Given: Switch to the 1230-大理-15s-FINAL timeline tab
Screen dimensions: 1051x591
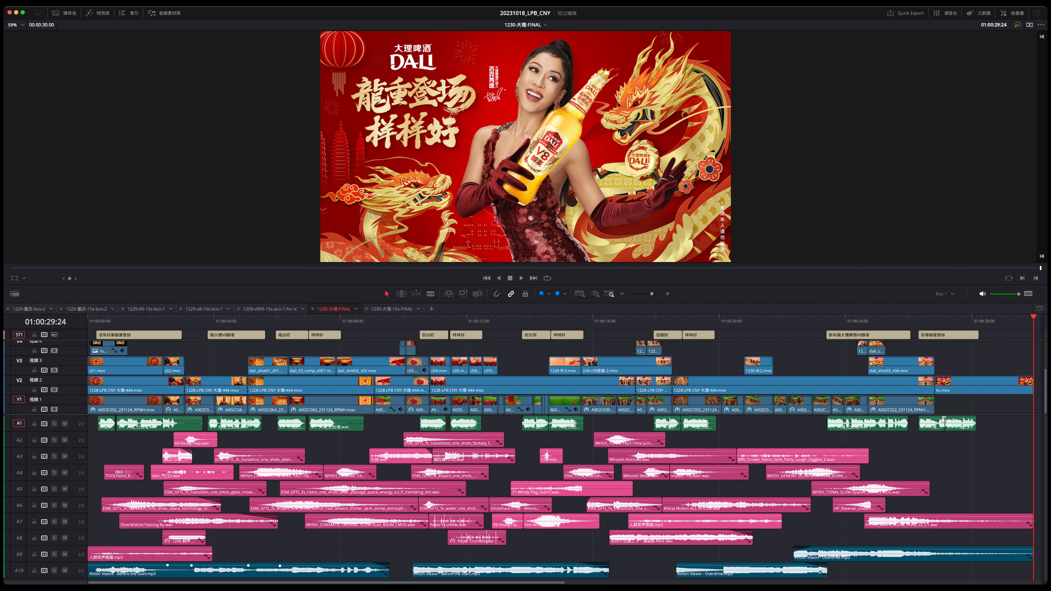Looking at the screenshot, I should click(392, 309).
